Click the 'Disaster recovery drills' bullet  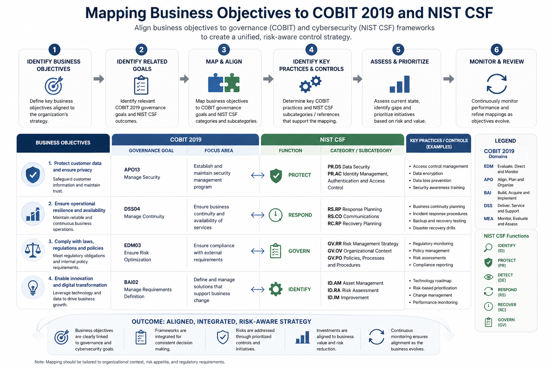click(x=432, y=228)
